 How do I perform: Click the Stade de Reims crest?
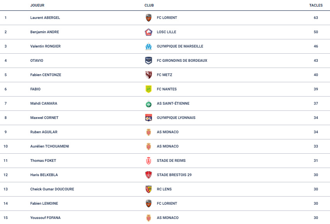[149, 161]
